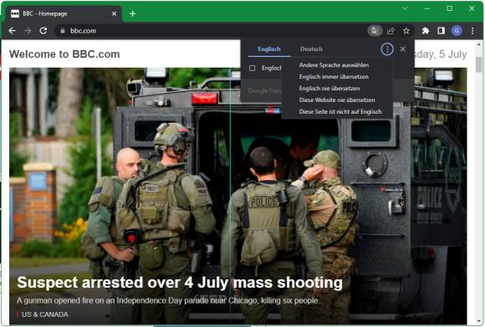
Task: Switch to the Englisch translate tab
Action: (x=269, y=49)
